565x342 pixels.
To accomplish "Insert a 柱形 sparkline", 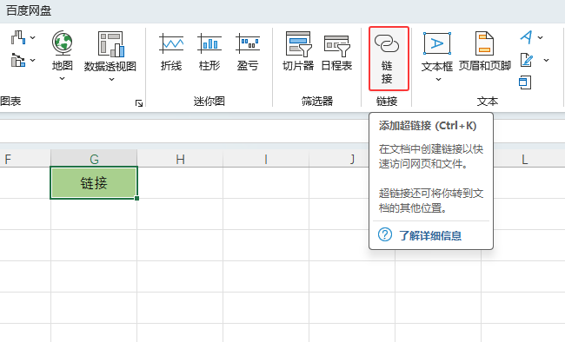I will [209, 52].
